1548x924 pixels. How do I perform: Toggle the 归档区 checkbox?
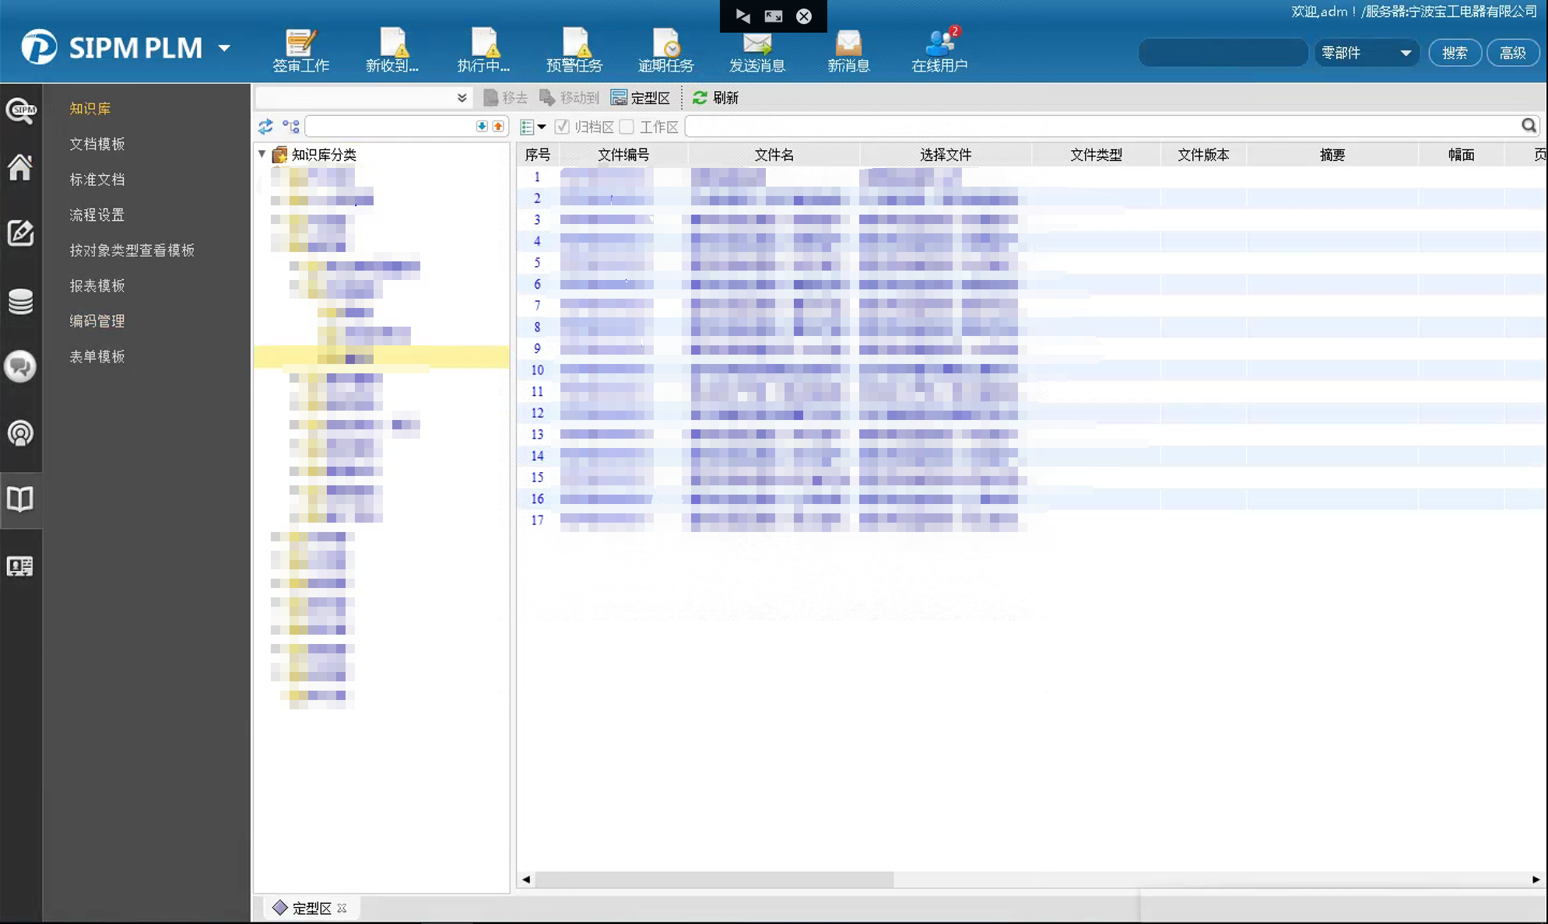(x=562, y=127)
